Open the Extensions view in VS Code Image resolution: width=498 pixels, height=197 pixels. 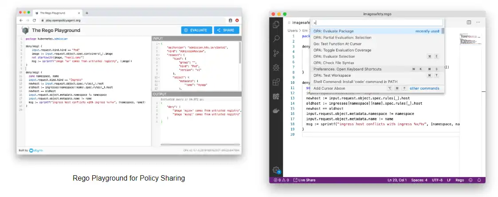[x=276, y=82]
